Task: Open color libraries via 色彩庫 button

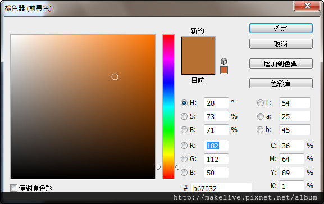Action: click(281, 83)
